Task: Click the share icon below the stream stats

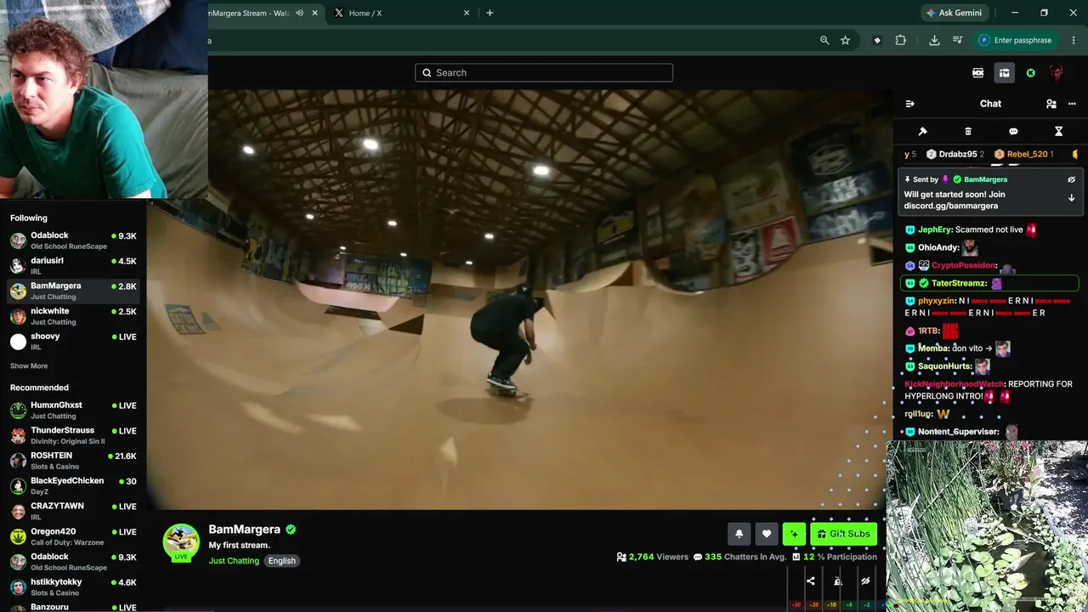Action: 811,581
